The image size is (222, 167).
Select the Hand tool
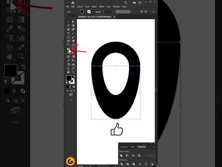coord(68,72)
